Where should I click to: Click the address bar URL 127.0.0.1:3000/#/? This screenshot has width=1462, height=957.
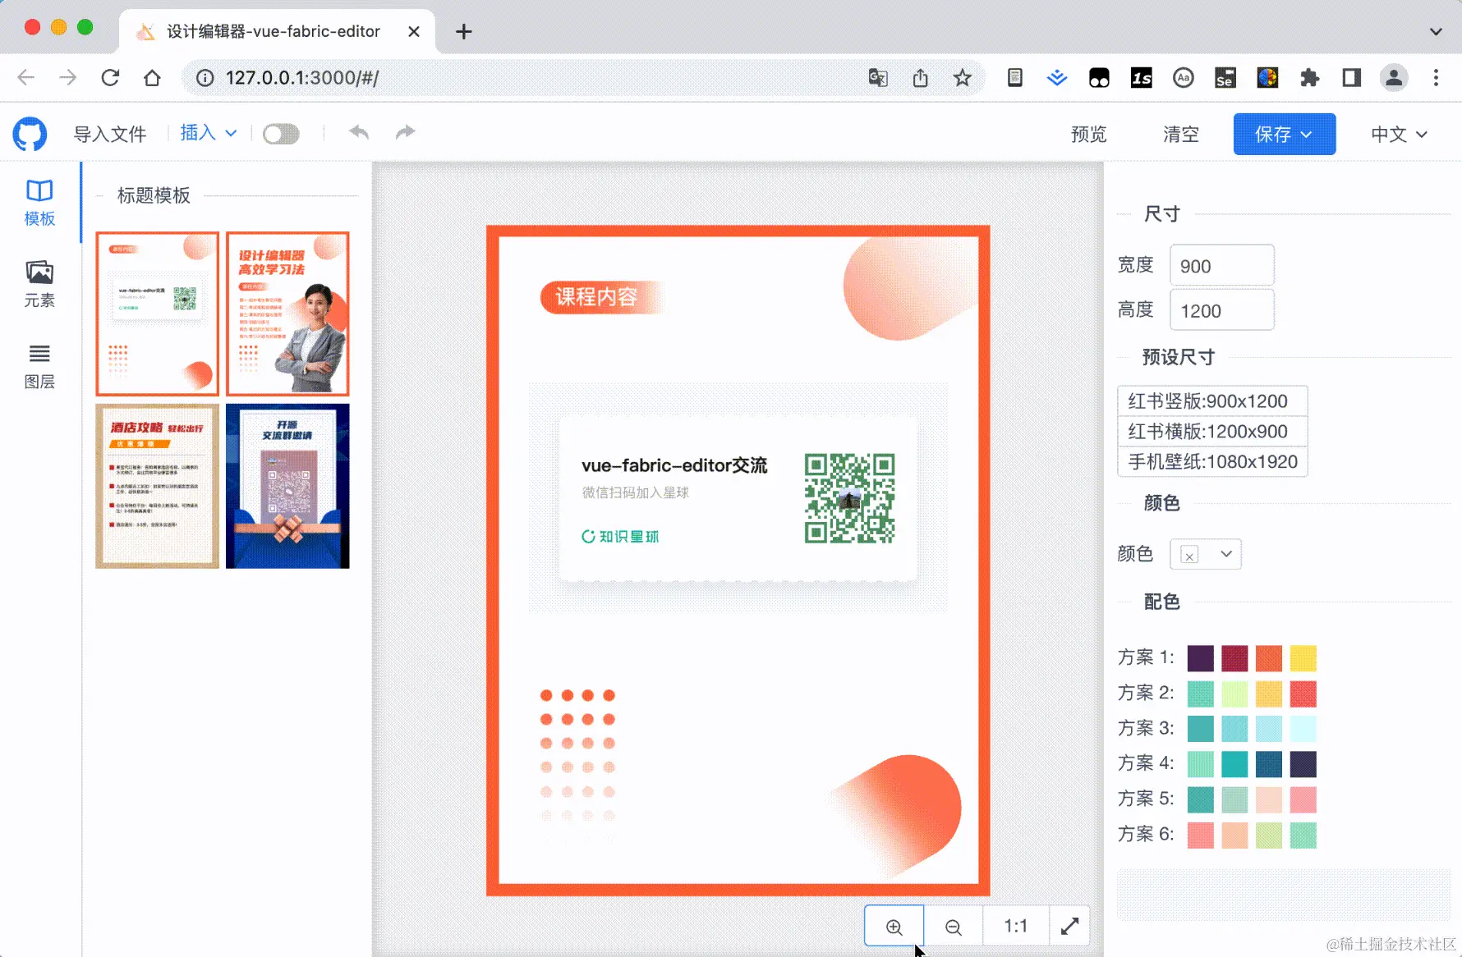coord(302,78)
